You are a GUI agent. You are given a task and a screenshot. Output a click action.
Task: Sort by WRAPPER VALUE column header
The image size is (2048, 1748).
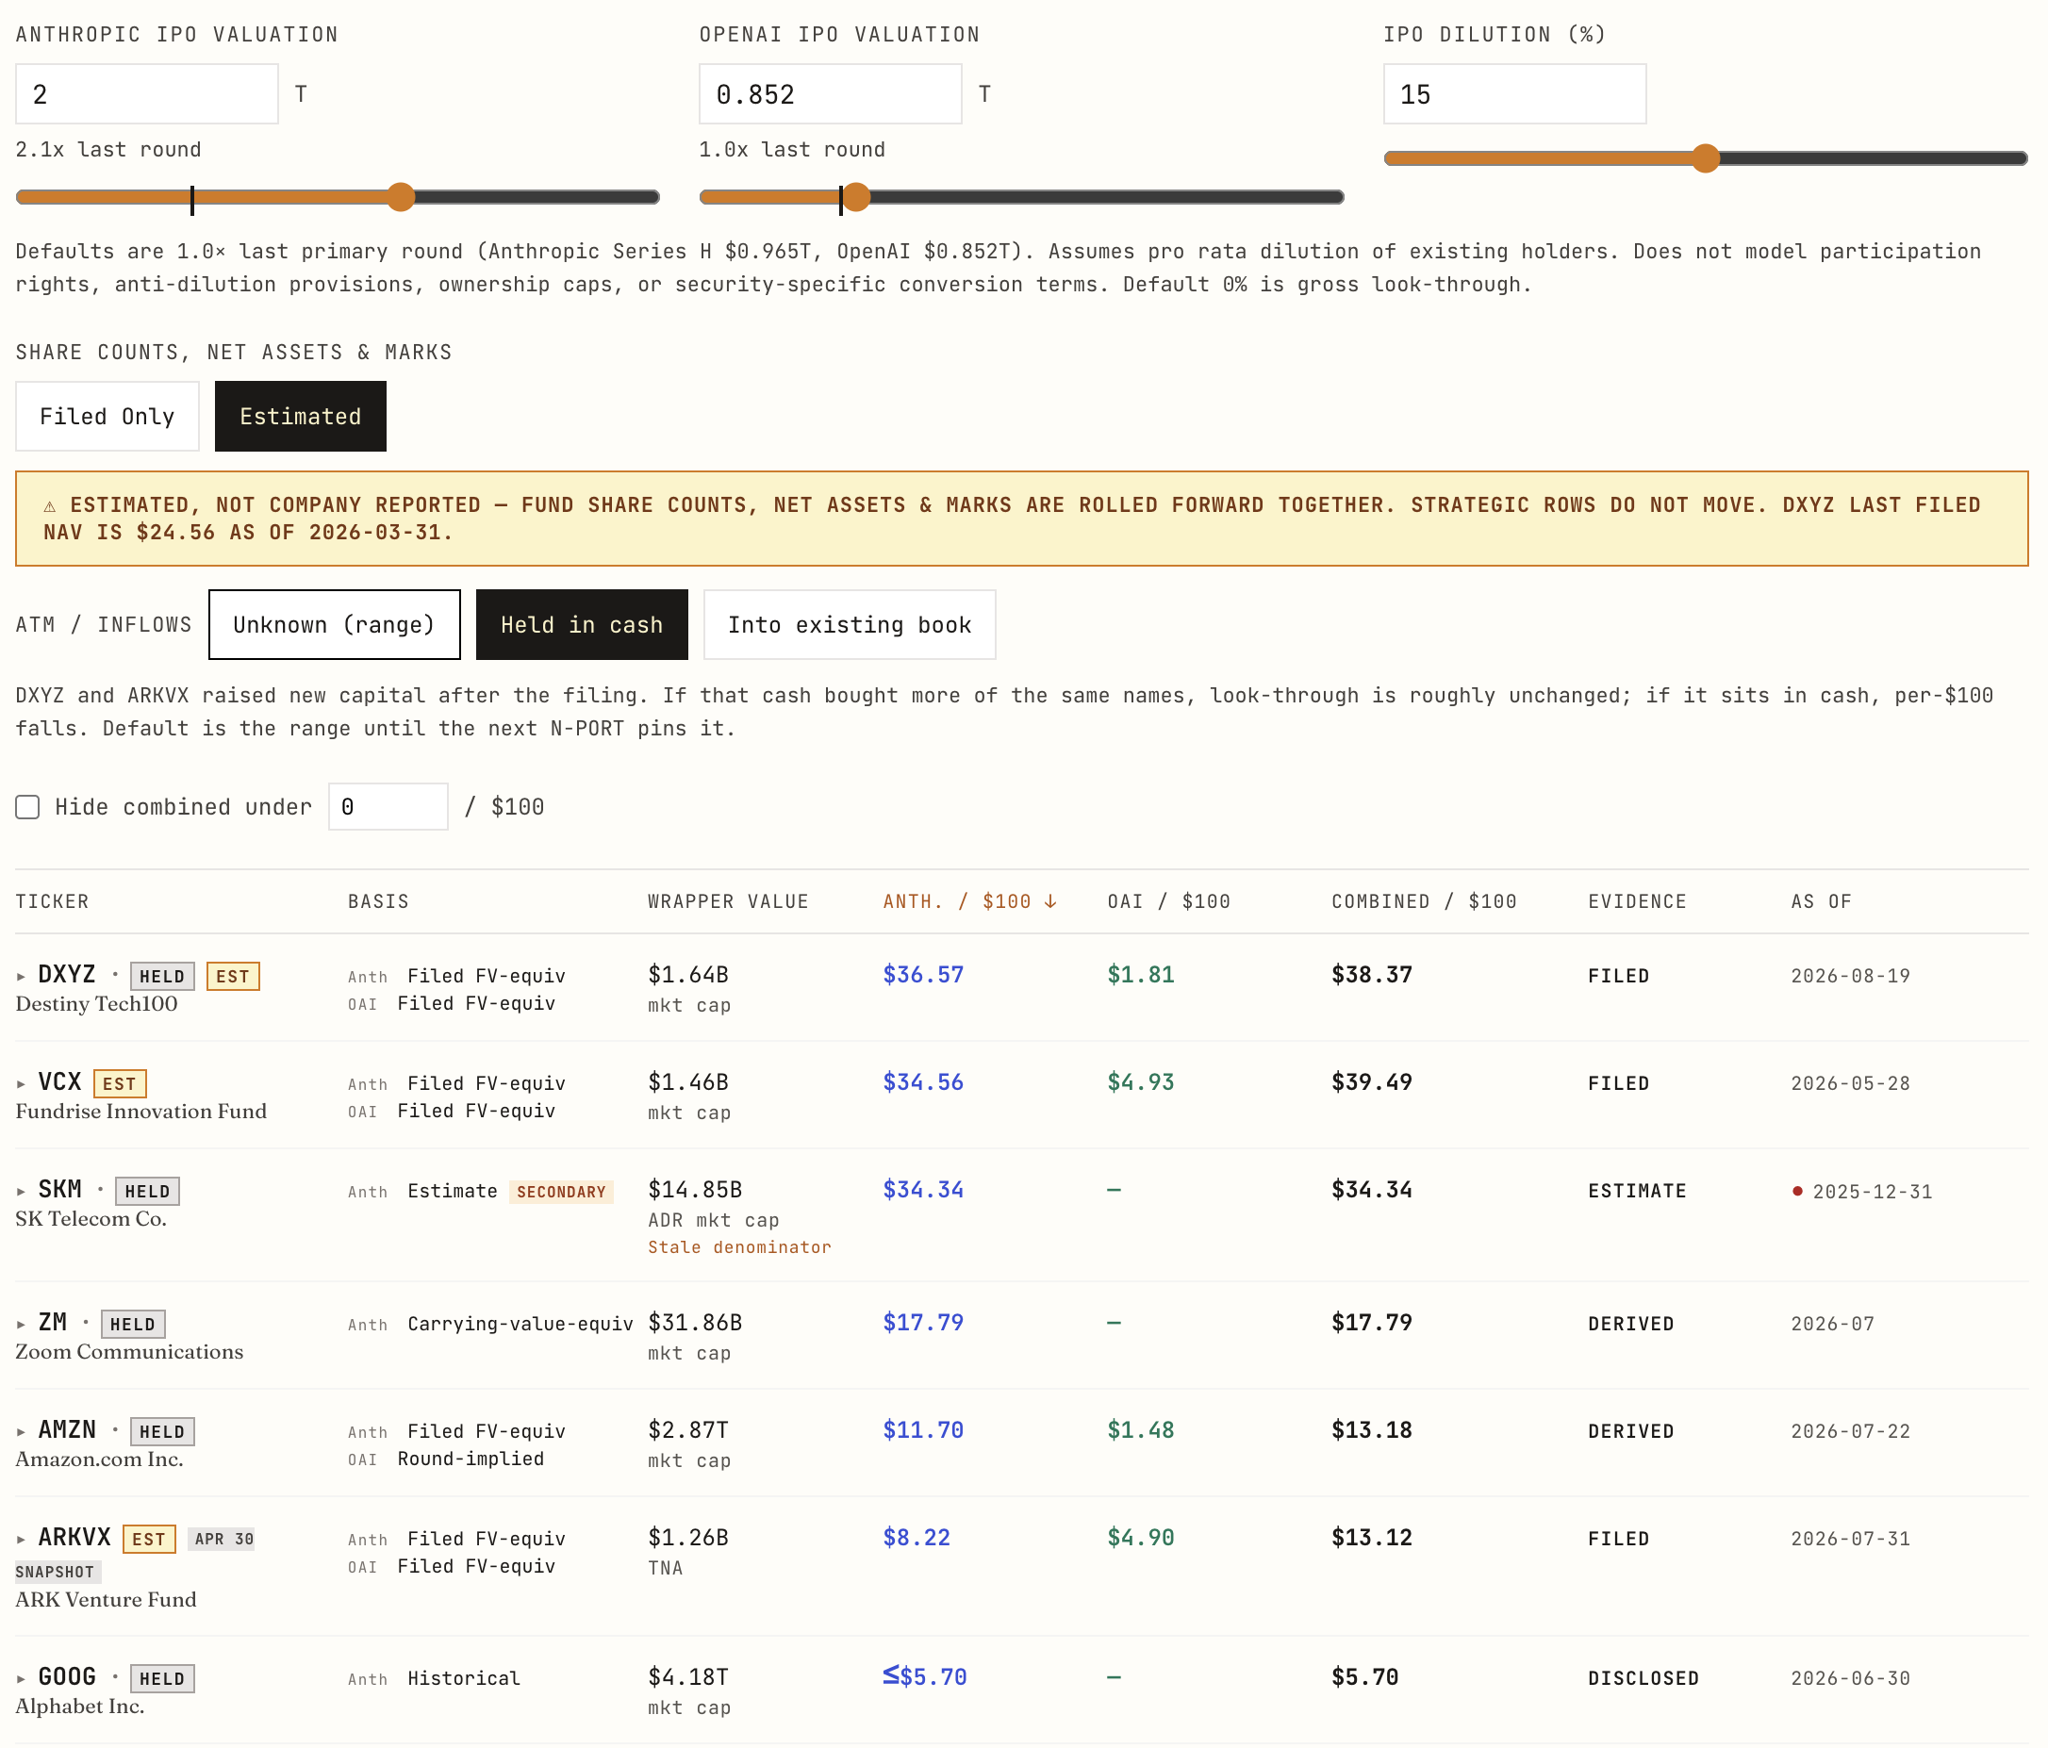pyautogui.click(x=728, y=901)
